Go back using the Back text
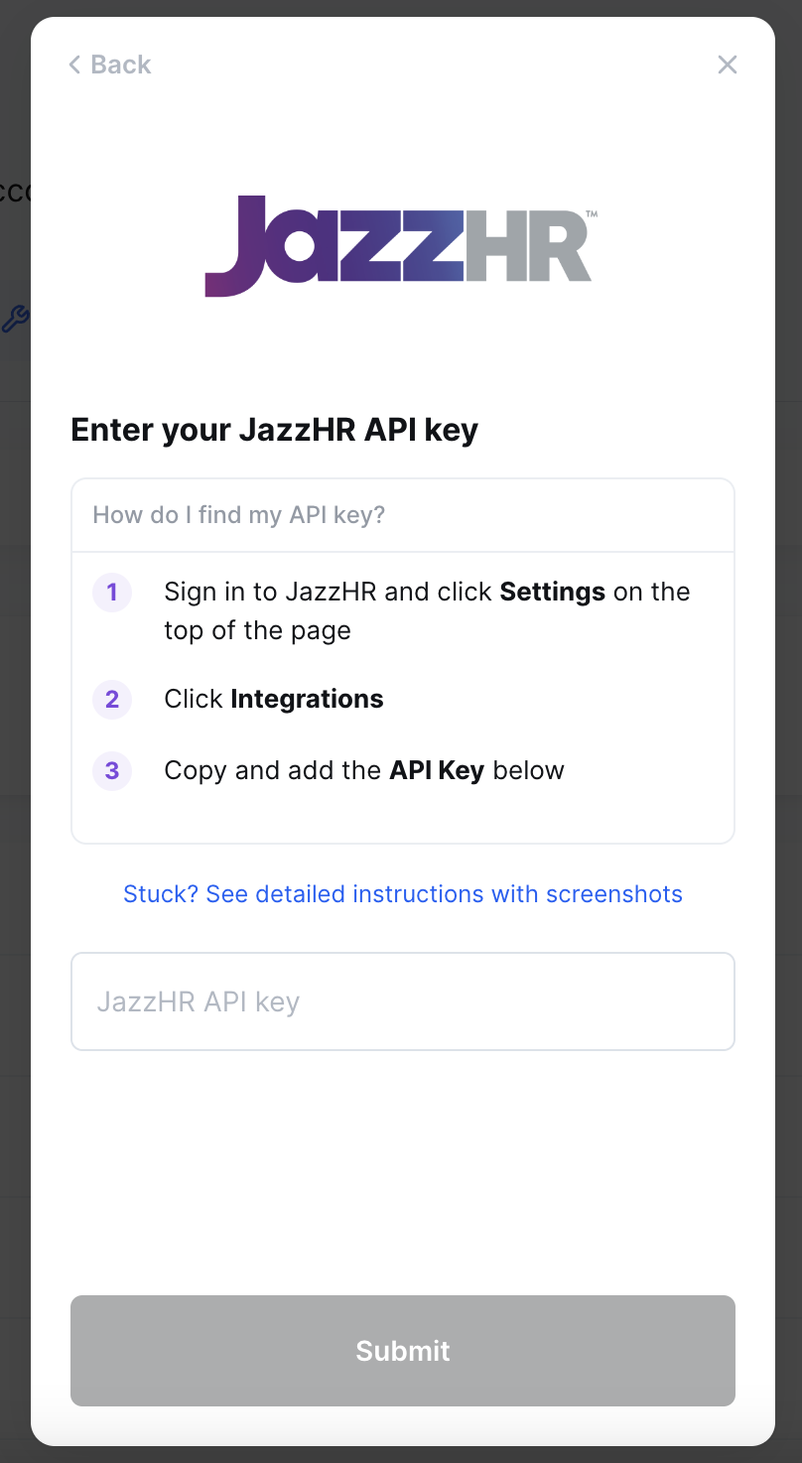This screenshot has width=802, height=1463. [x=121, y=66]
